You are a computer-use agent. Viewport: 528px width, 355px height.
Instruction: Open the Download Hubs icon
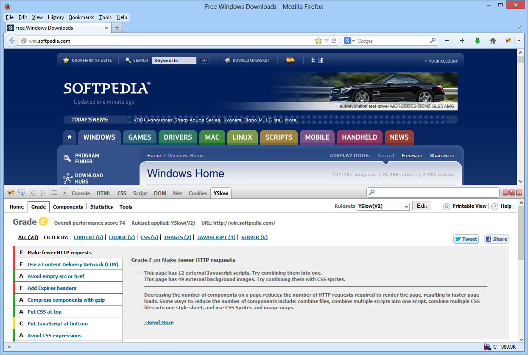point(68,178)
